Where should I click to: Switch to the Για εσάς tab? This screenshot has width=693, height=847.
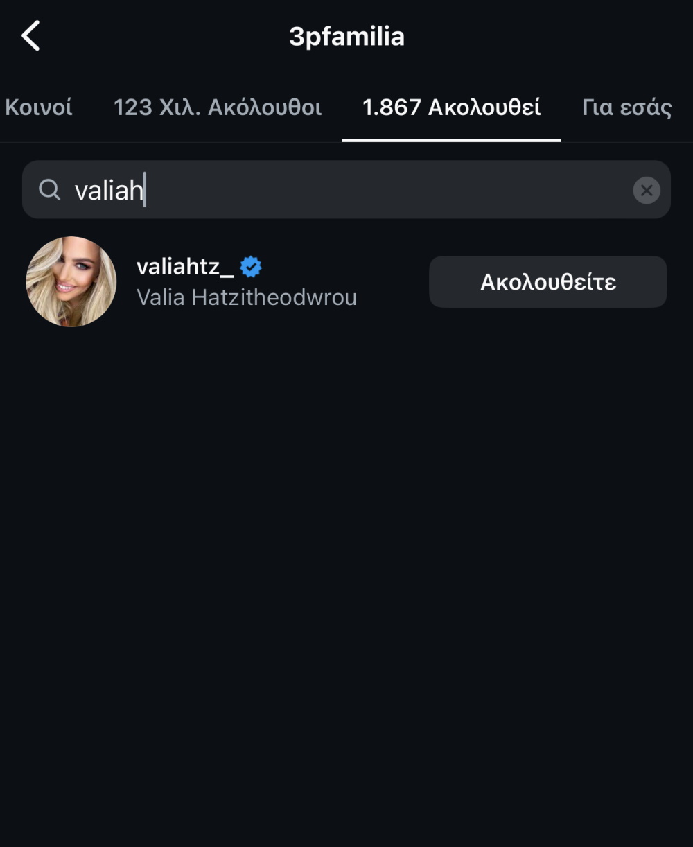[626, 107]
